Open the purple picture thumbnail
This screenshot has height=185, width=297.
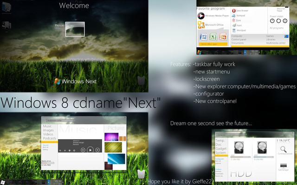point(111,137)
